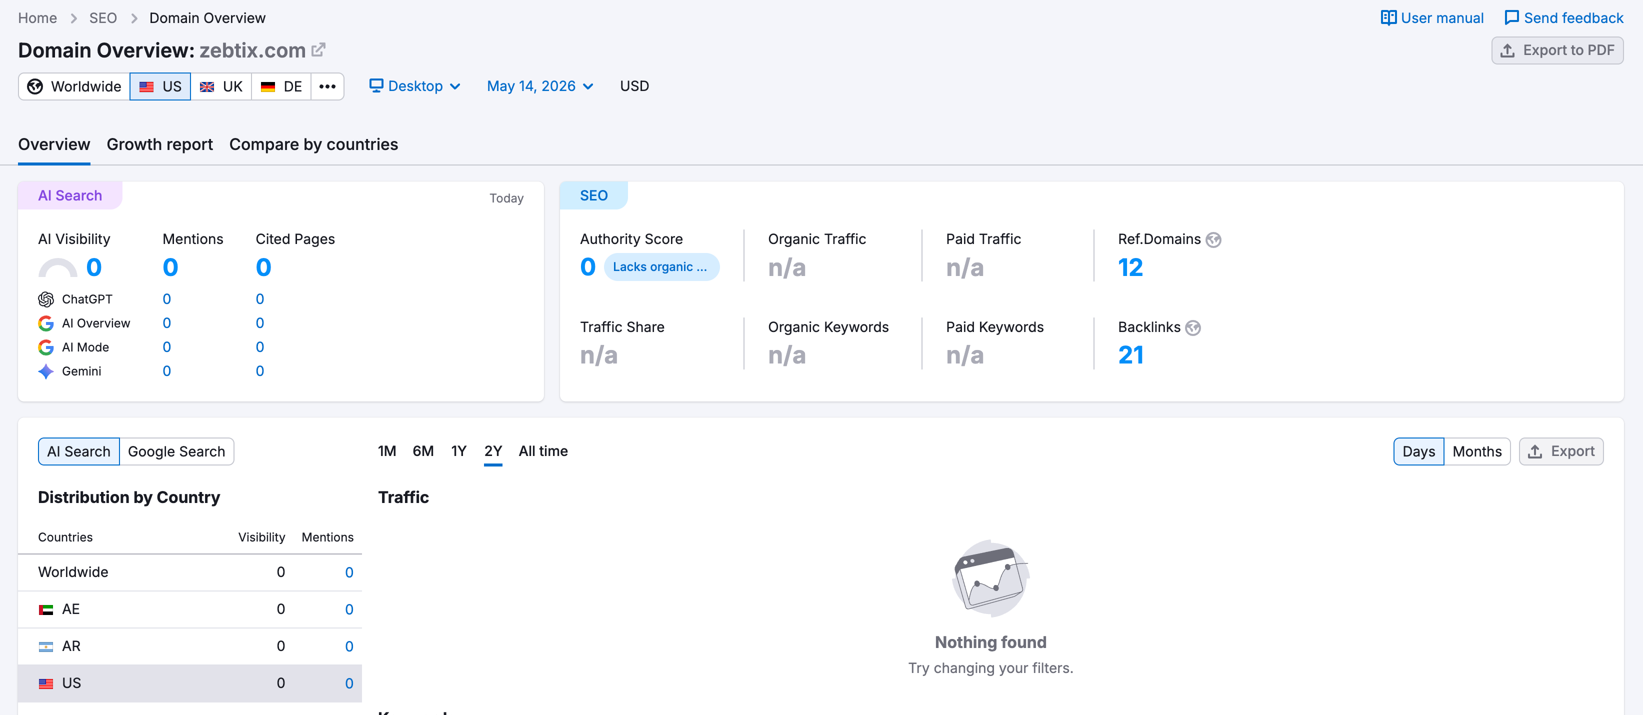The height and width of the screenshot is (715, 1643).
Task: Select the All time range
Action: coord(543,451)
